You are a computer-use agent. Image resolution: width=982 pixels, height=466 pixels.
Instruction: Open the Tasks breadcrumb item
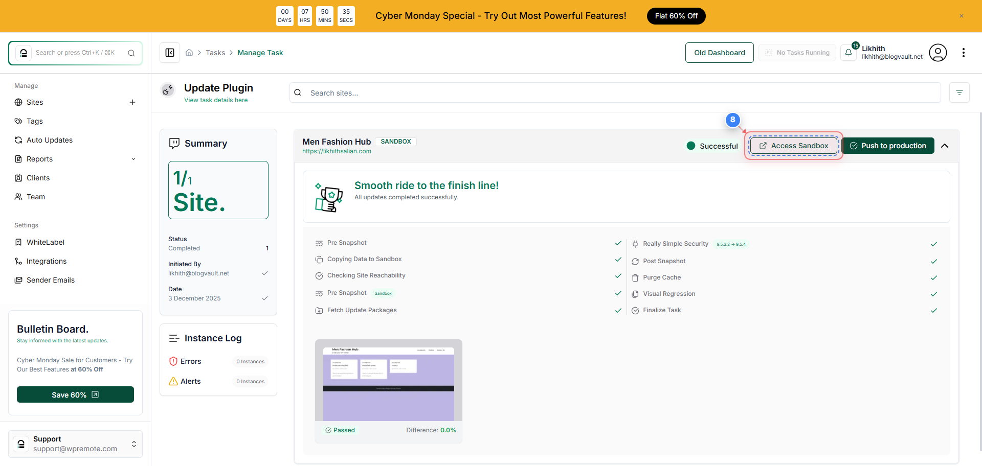click(215, 52)
